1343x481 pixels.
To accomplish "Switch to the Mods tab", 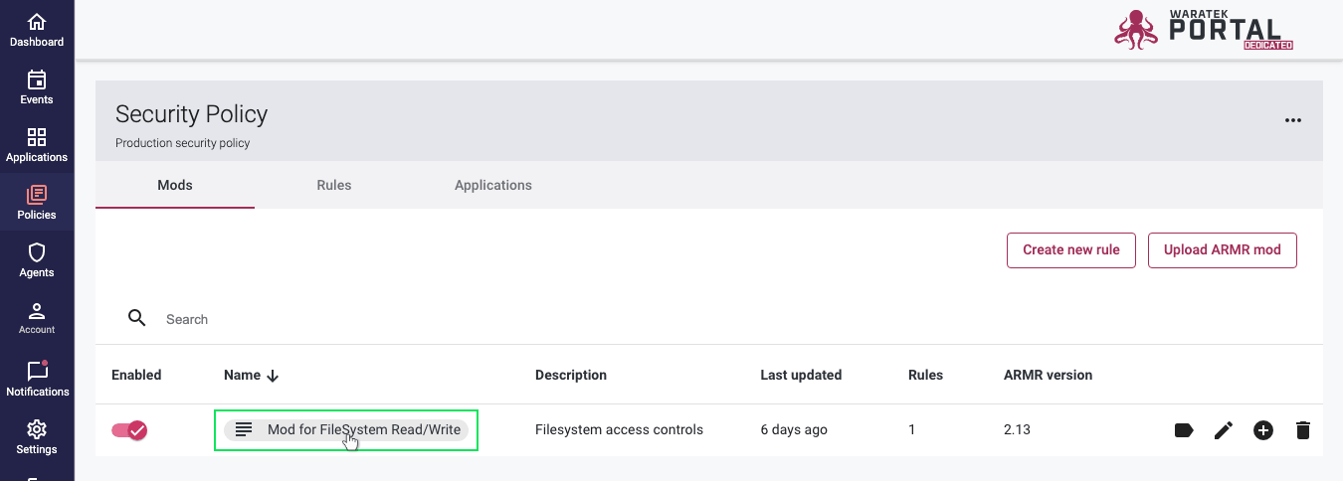I will (x=175, y=185).
